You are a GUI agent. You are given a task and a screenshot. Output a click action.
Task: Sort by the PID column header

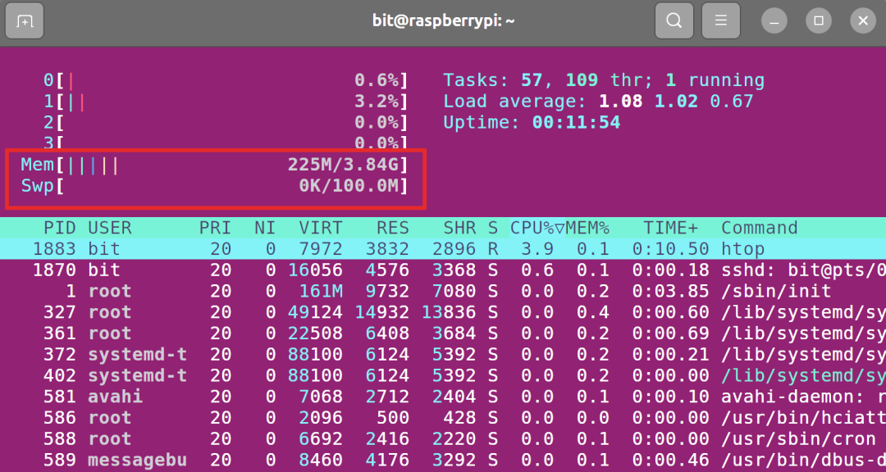click(x=60, y=228)
